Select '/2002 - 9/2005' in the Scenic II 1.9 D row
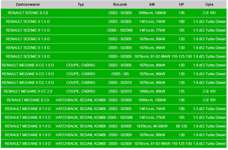This screenshot has width=228, height=150. [x=120, y=39]
